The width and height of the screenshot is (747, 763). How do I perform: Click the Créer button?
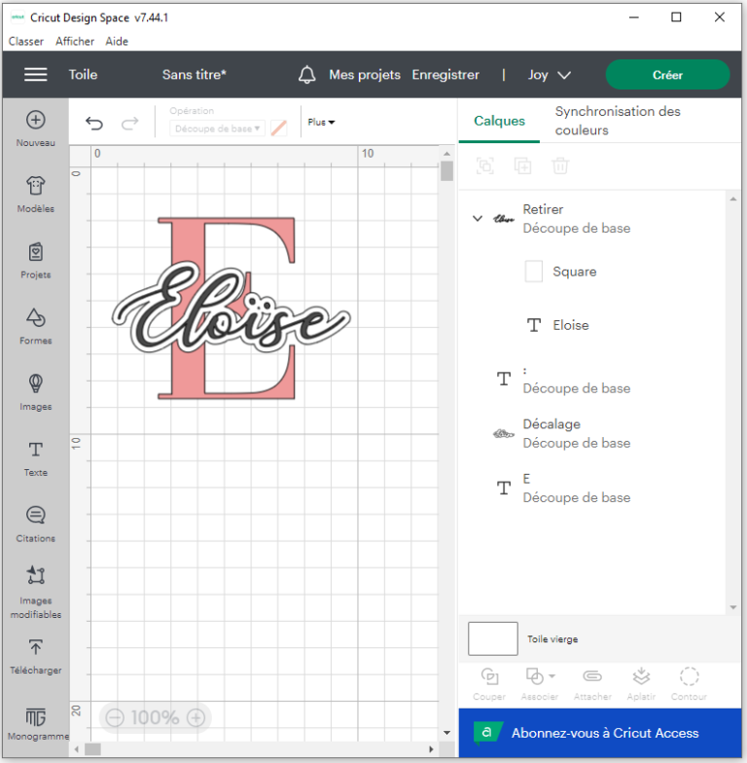667,75
